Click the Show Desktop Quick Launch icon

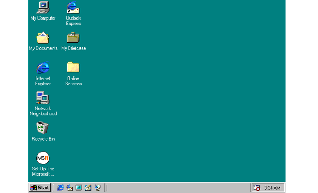point(78,188)
